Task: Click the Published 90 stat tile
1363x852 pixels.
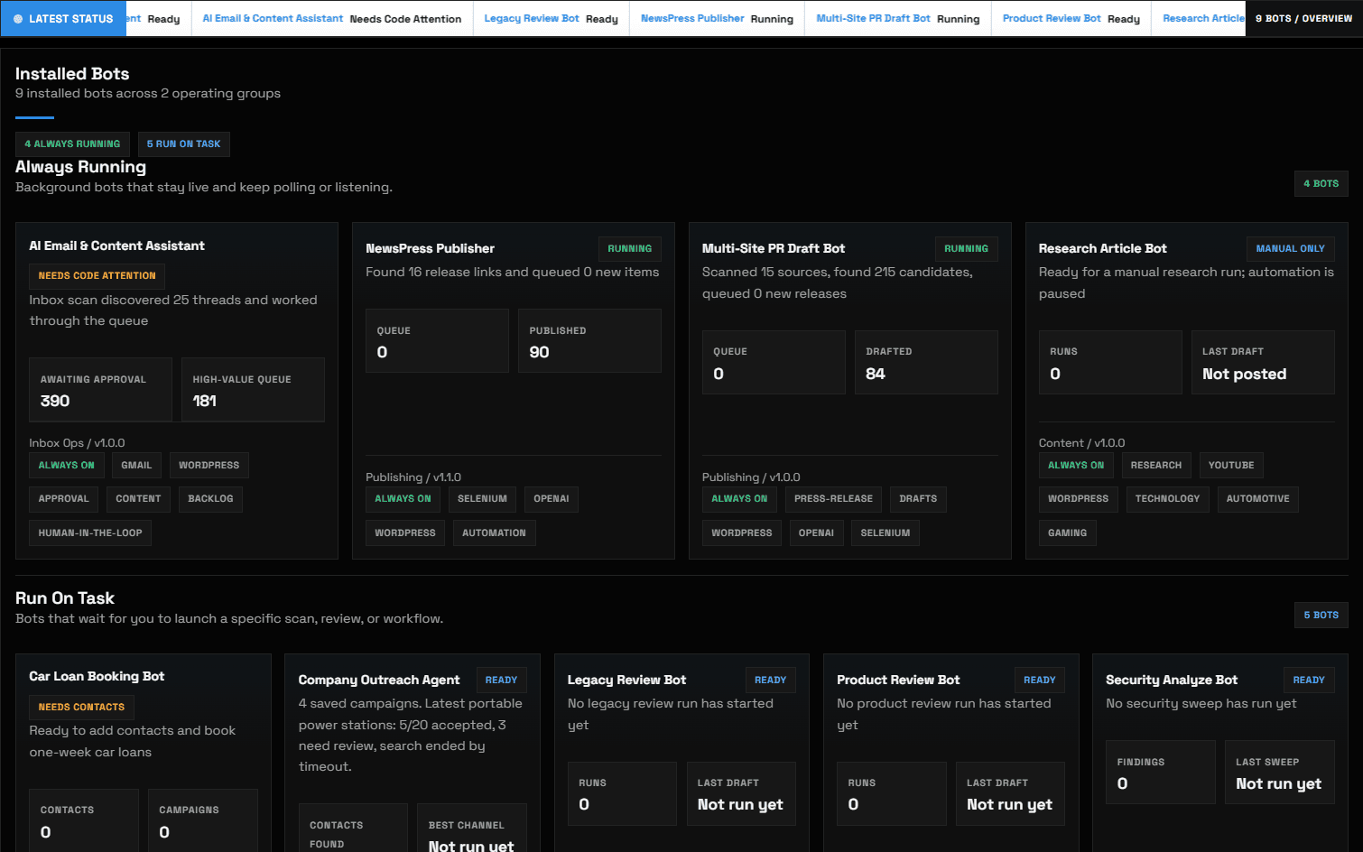Action: click(589, 341)
